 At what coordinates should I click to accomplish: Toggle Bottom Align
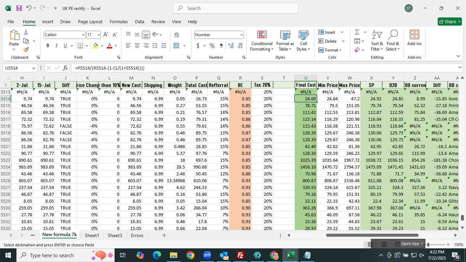[x=146, y=35]
